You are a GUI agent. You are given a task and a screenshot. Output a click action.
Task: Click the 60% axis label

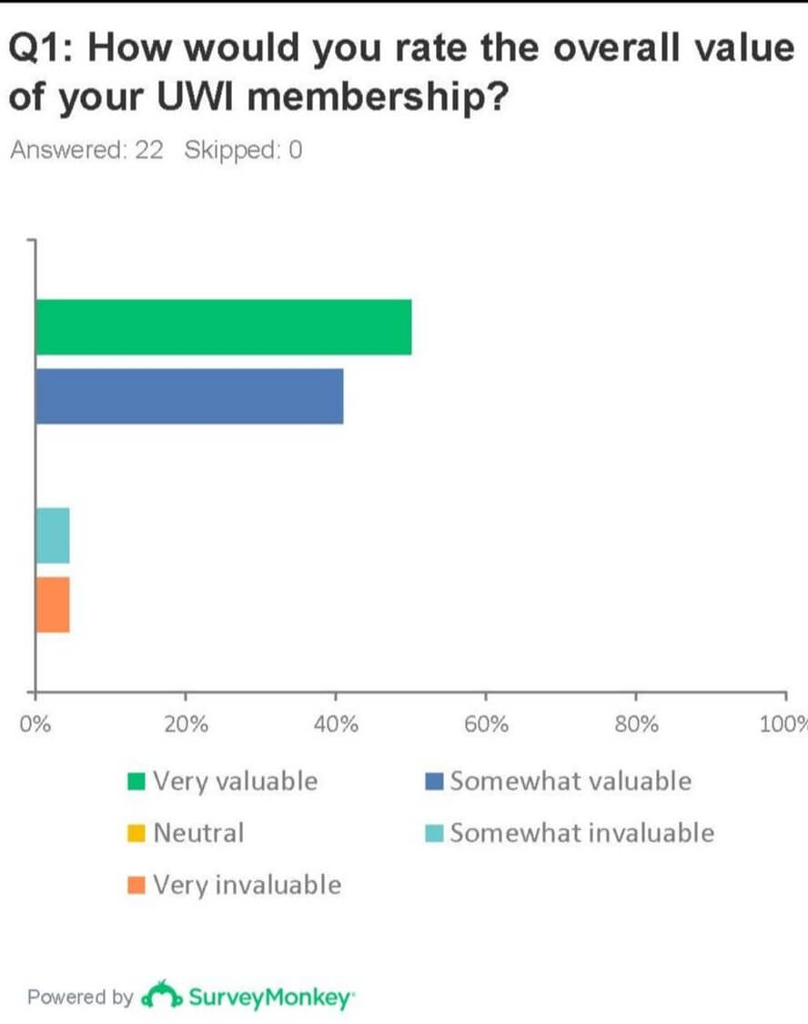pos(486,725)
